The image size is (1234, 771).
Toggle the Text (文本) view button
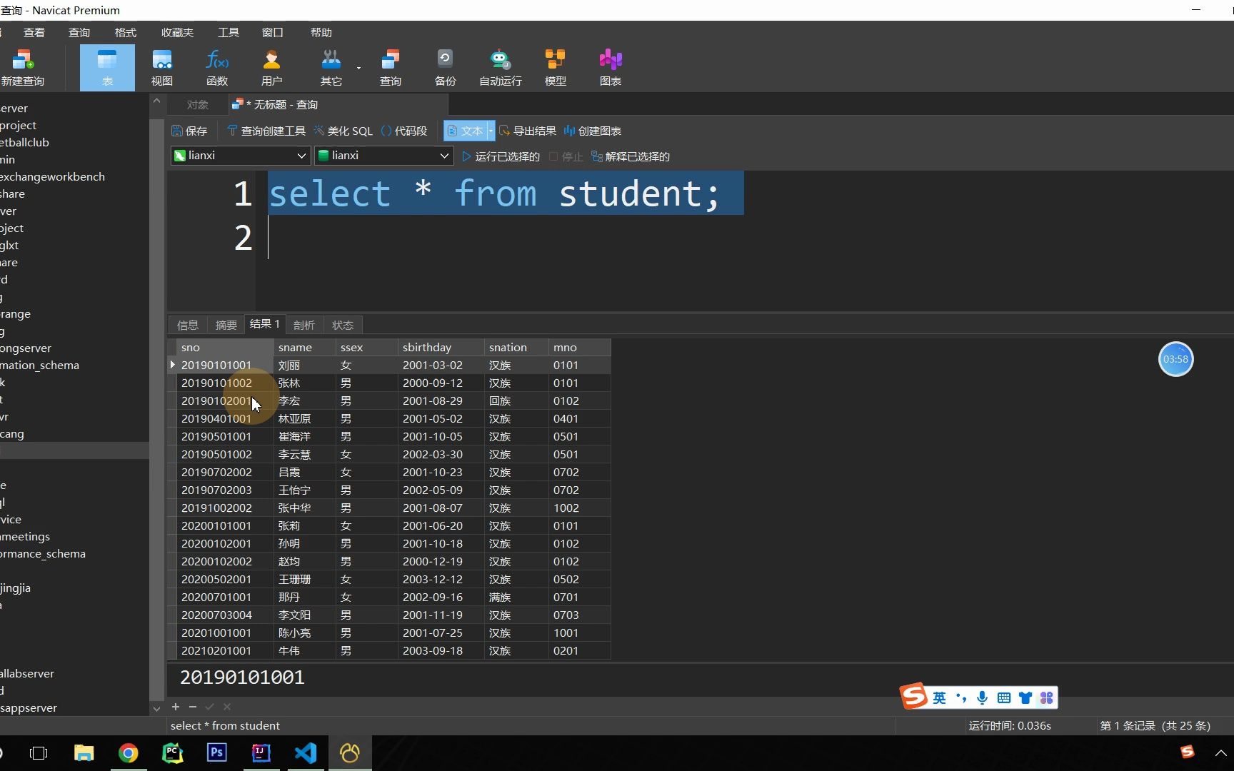[x=465, y=131]
